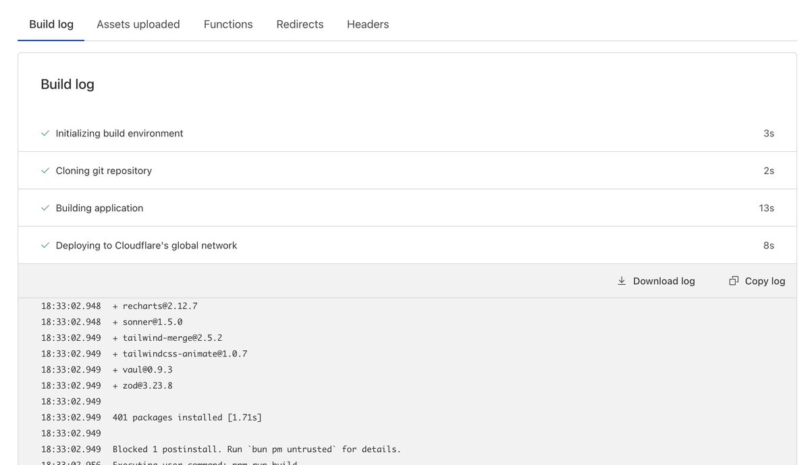Viewport: 810px width, 465px height.
Task: Click the 3s duration for Initializing build environment
Action: click(769, 134)
